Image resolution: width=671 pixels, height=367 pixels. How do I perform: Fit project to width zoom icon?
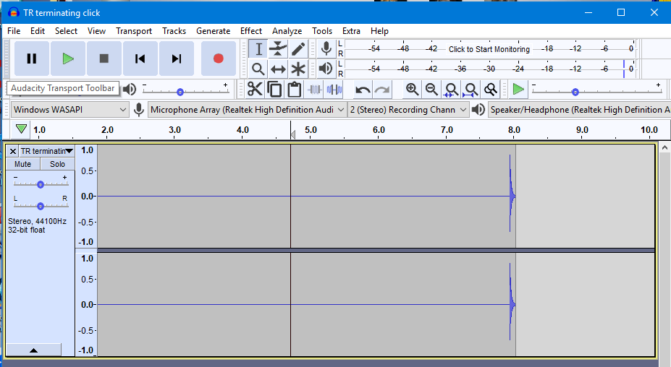click(x=470, y=90)
